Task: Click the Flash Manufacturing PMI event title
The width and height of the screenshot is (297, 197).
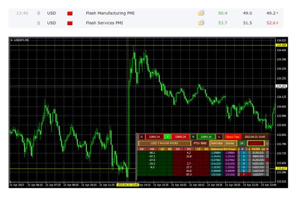Action: 110,13
